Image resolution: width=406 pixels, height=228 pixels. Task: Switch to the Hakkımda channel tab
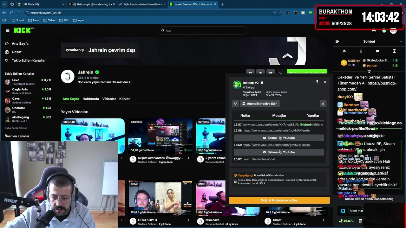coord(91,99)
